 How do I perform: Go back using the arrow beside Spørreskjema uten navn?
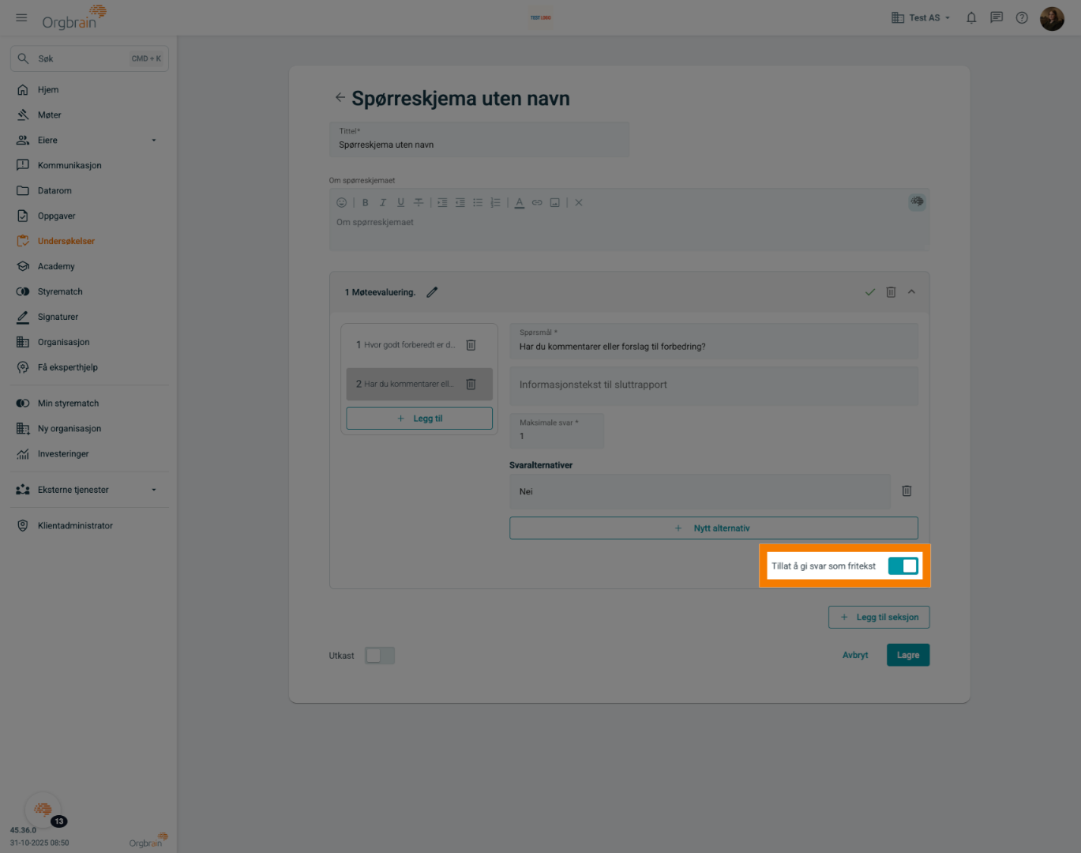pyautogui.click(x=340, y=97)
